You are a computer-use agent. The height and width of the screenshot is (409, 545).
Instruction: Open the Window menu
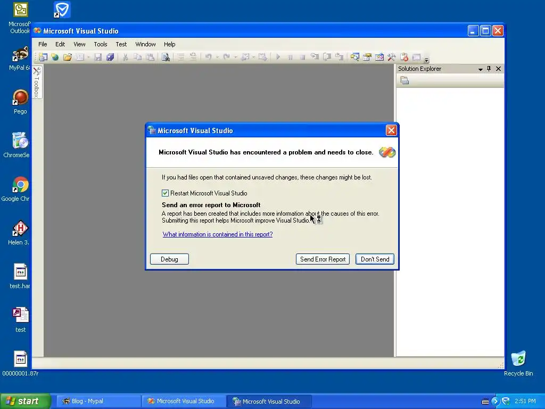point(145,44)
